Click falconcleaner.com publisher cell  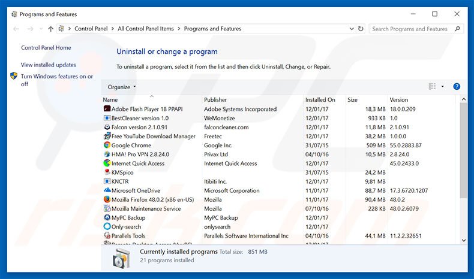[x=226, y=128]
